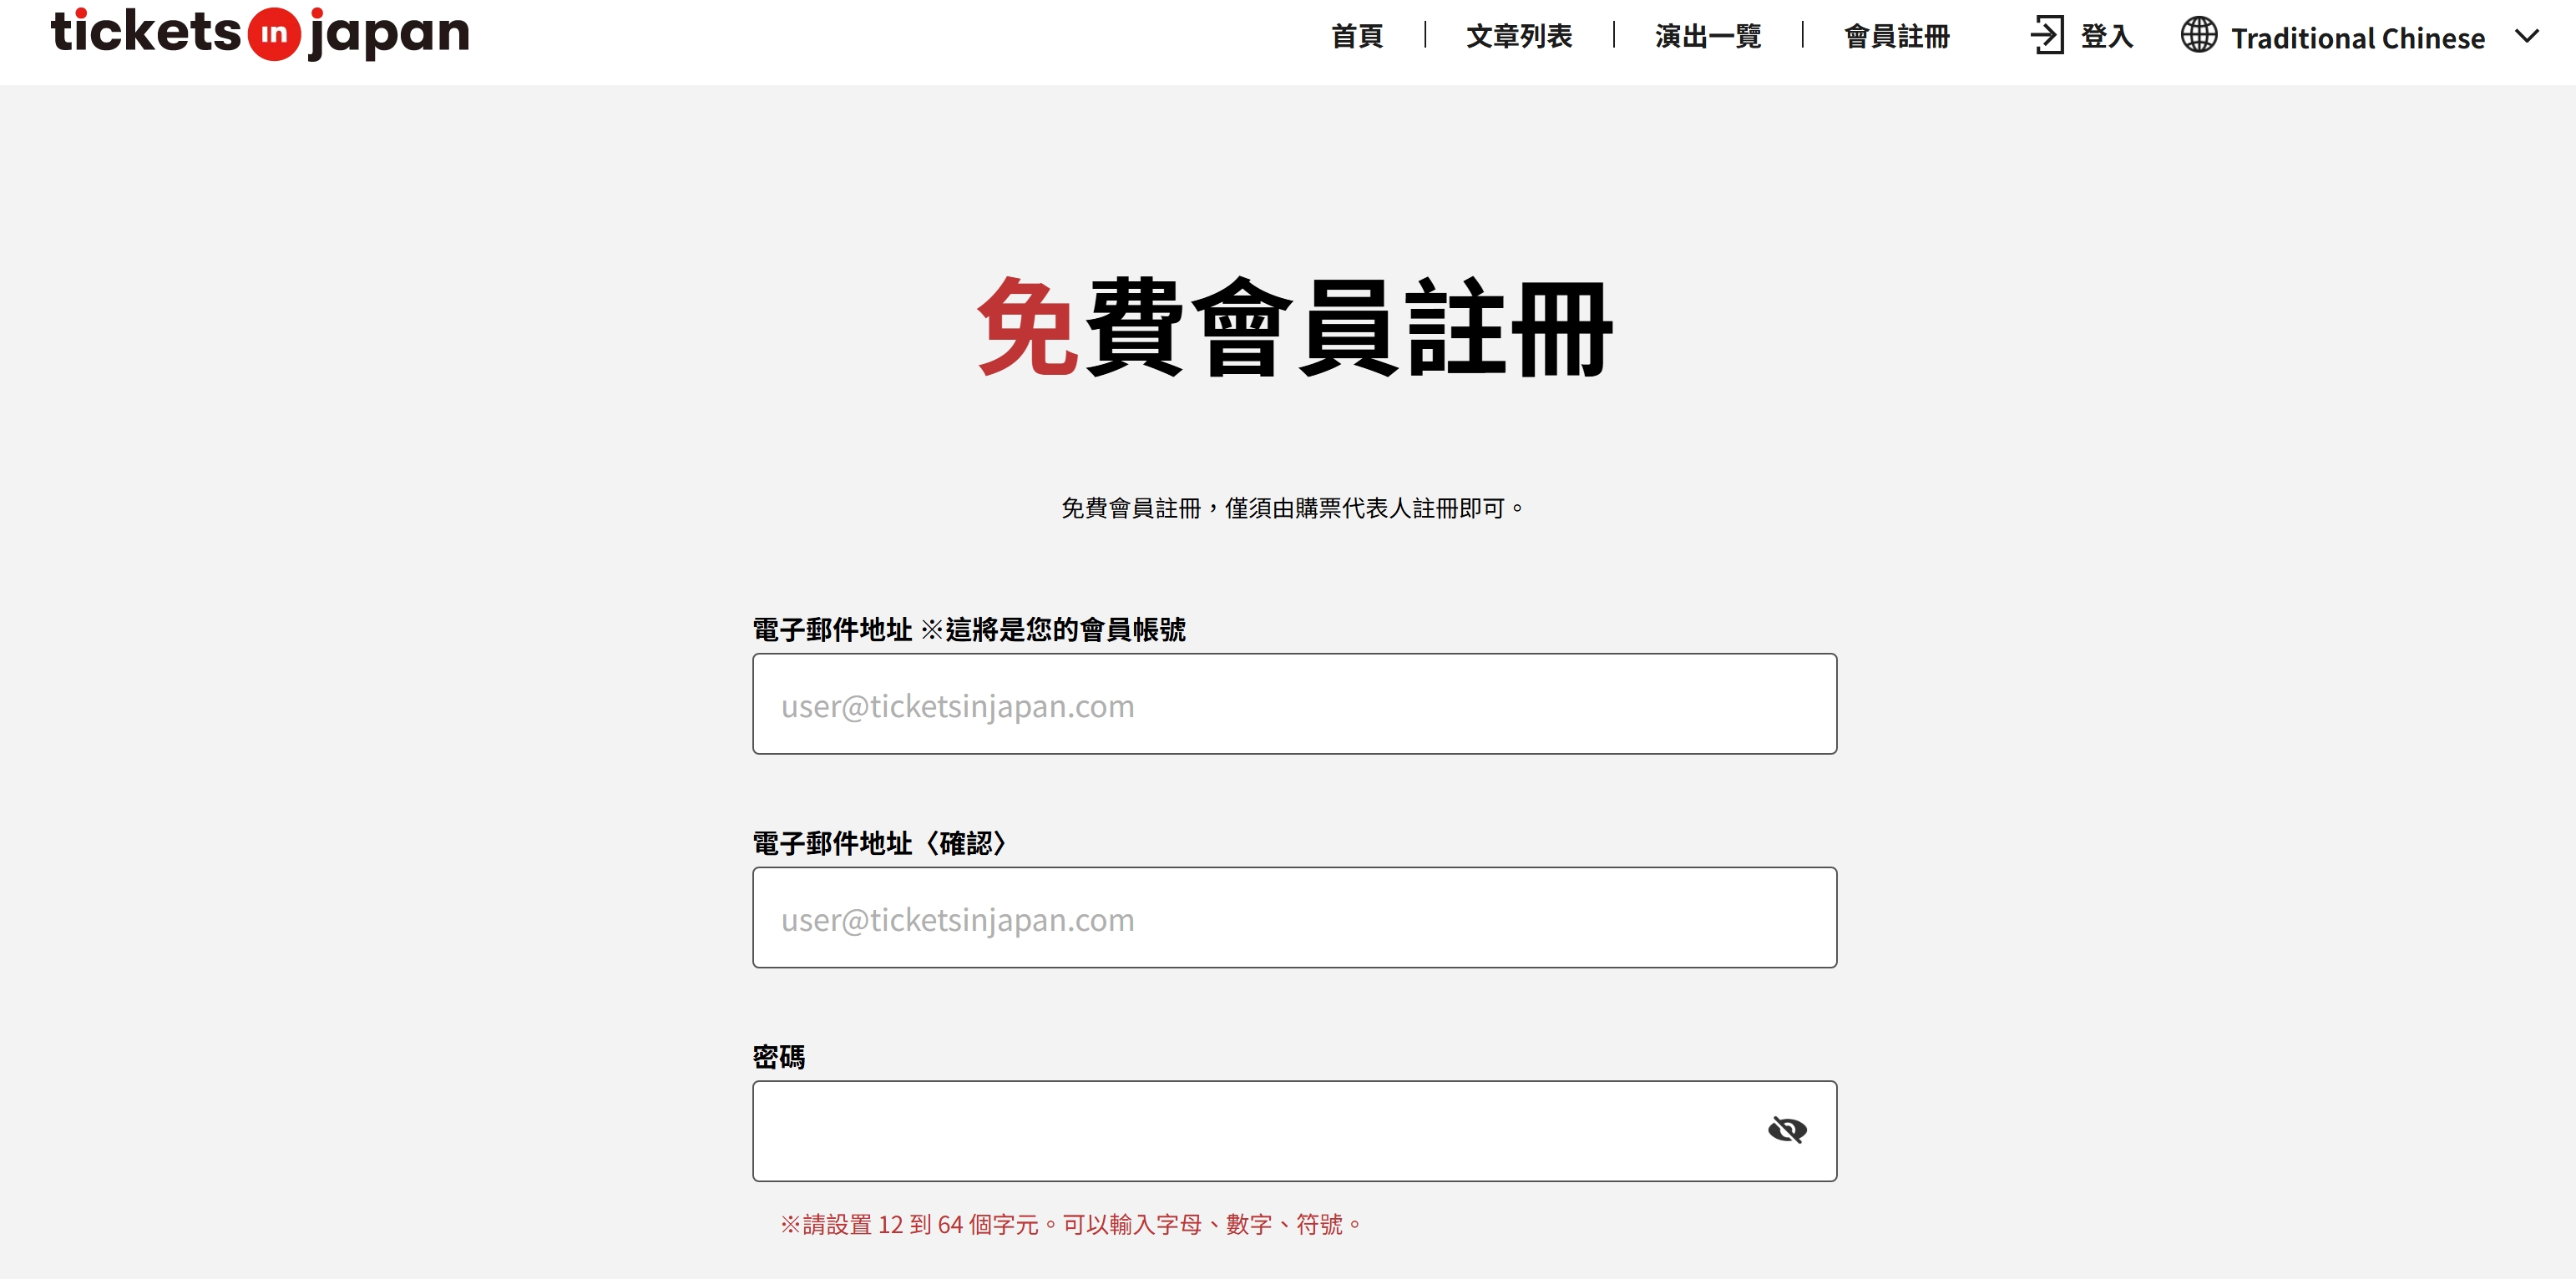
Task: Click the 電子郵件地址〈確認〉 label
Action: pos(880,843)
